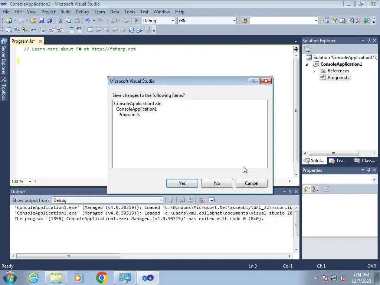Click the Decrease Indent icon
Viewport: 380px width, 285px height.
pyautogui.click(x=52, y=30)
